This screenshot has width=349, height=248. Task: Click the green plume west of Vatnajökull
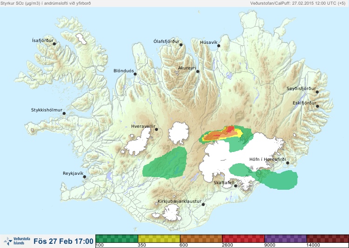(x=166, y=163)
